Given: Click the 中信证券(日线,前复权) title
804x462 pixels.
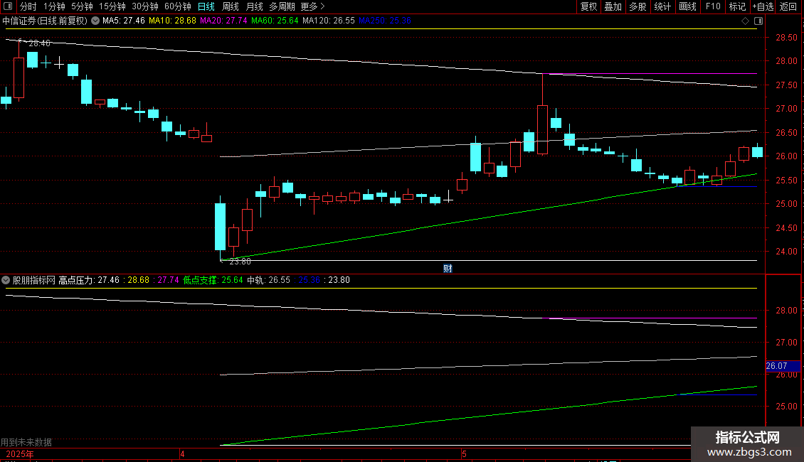Looking at the screenshot, I should 45,21.
